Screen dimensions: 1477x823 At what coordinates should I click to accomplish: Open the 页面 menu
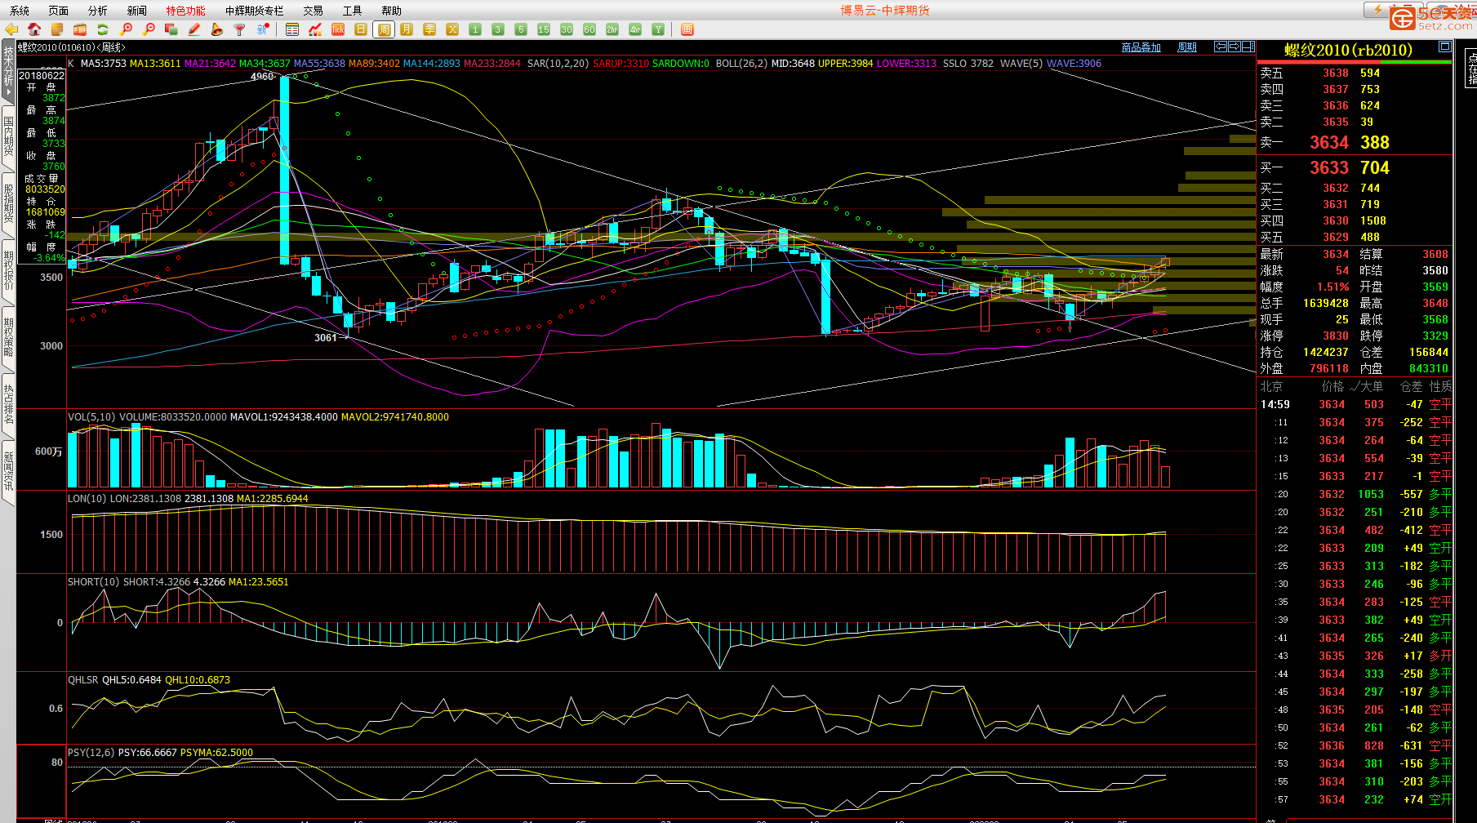click(x=59, y=11)
